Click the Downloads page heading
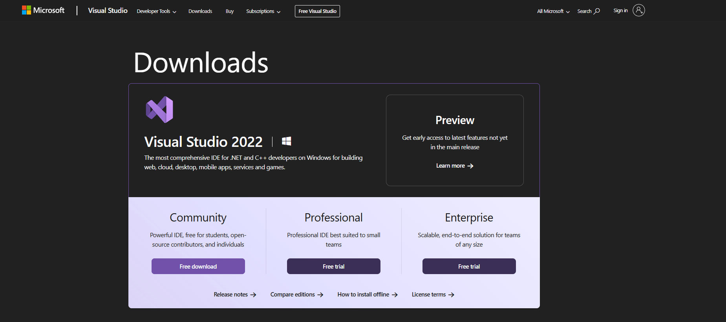 (x=201, y=63)
